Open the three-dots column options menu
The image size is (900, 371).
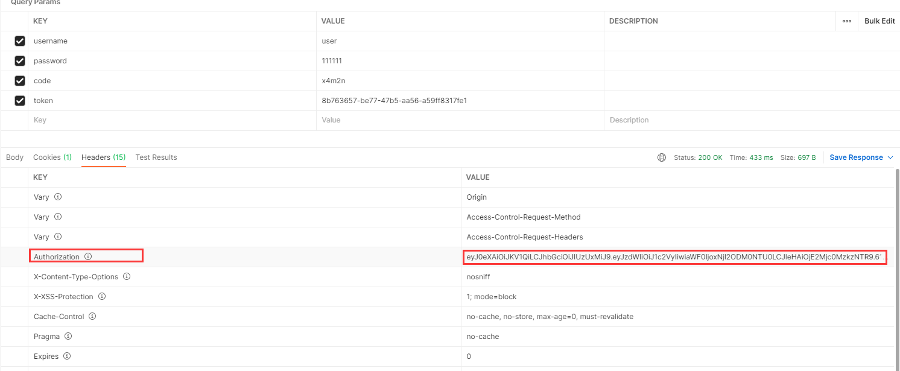coord(847,21)
